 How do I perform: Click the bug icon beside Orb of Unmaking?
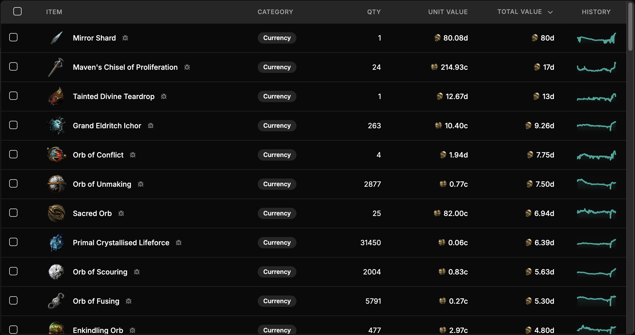(x=141, y=184)
